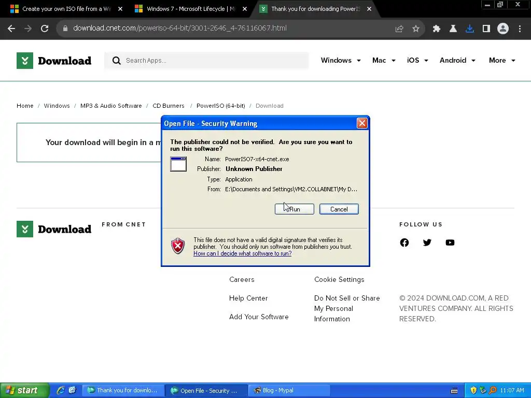Click the Run button in dialog

295,209
